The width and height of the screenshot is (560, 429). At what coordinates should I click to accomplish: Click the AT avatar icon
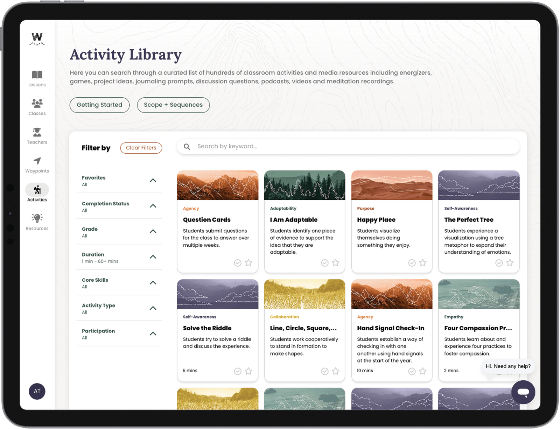click(37, 392)
